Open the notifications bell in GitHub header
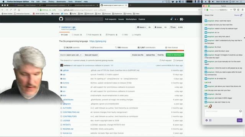The image size is (245, 137). 171,19
